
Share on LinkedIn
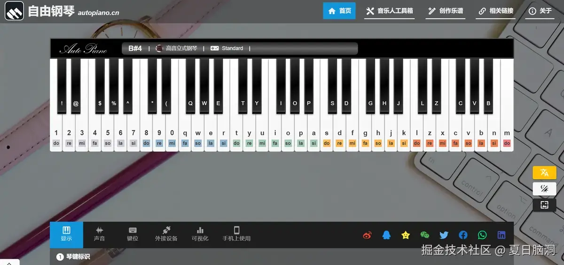tap(501, 235)
